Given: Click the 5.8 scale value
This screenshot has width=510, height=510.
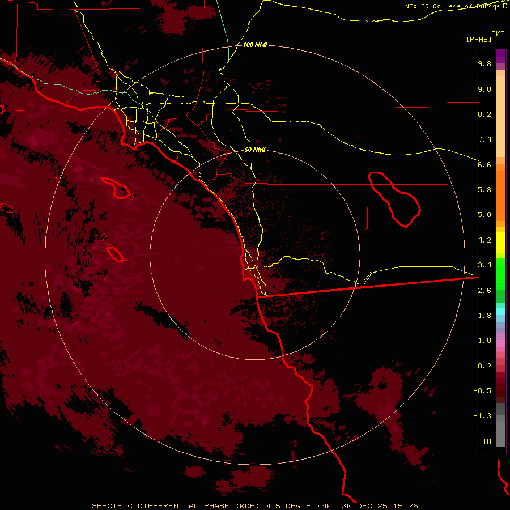Looking at the screenshot, I should click(484, 190).
